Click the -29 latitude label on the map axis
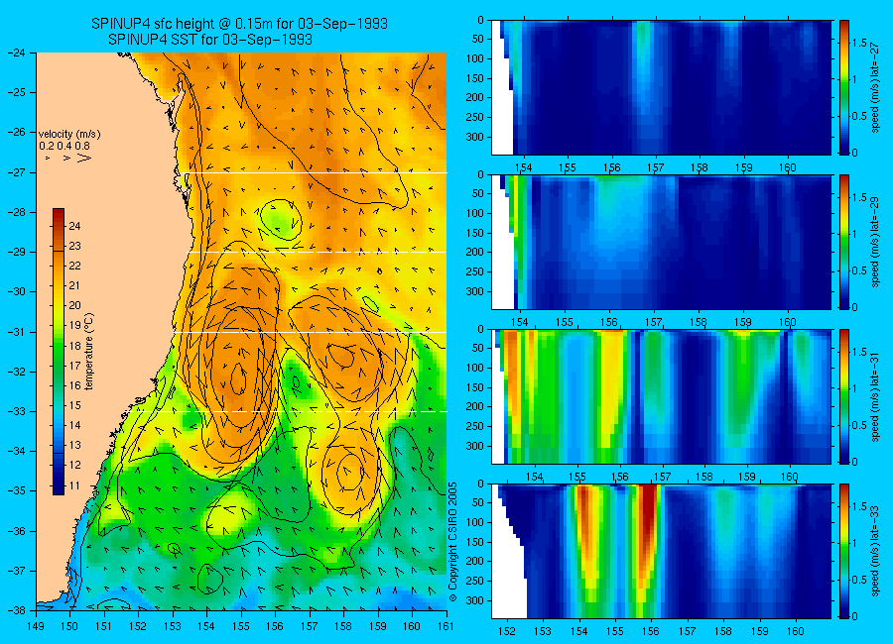Viewport: 893px width, 644px height. click(16, 252)
